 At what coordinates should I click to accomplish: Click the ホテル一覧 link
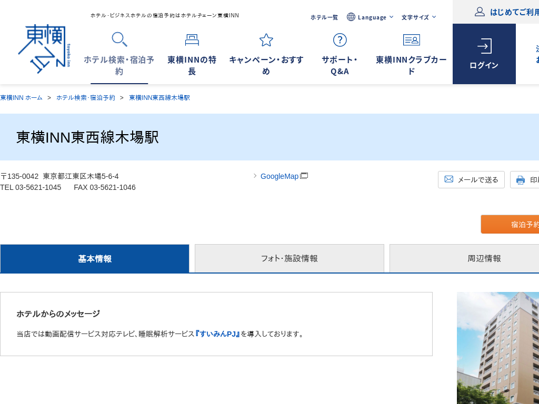[x=324, y=17]
